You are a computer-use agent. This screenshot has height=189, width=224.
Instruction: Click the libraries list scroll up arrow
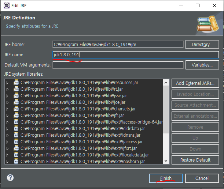(x=166, y=83)
